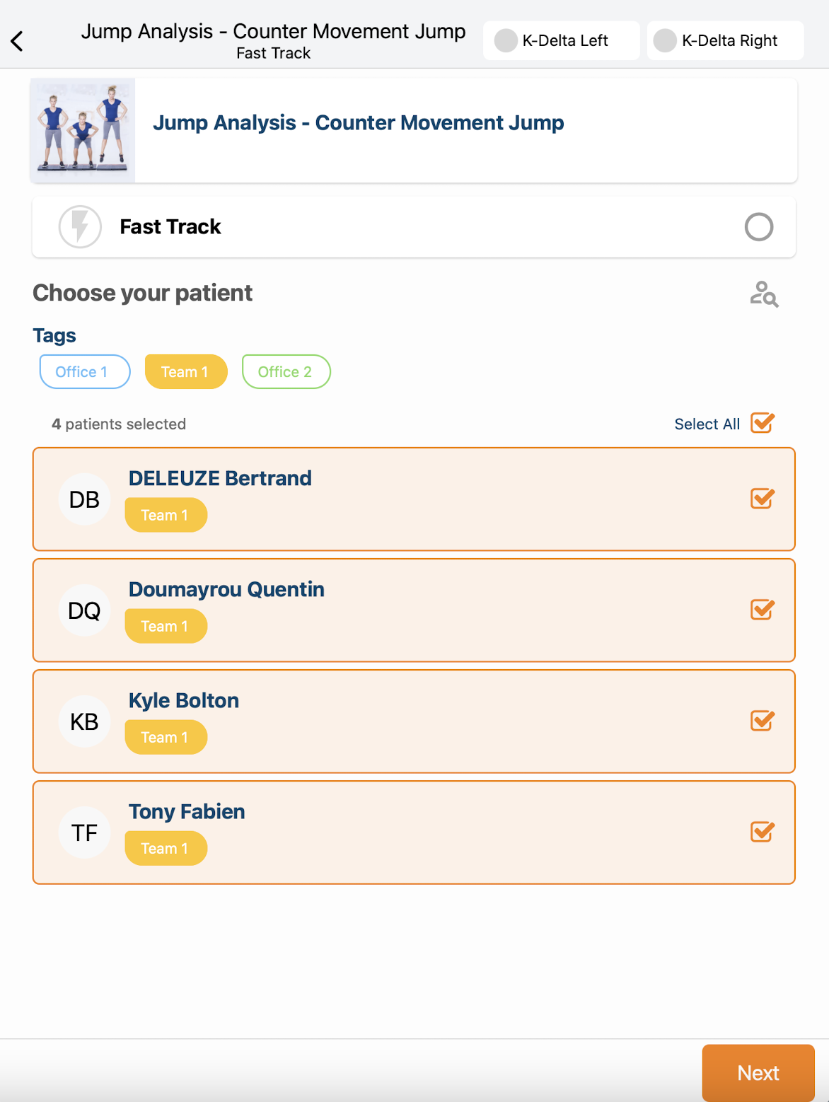Screen dimensions: 829x1102
Task: Open patient search icon
Action: pyautogui.click(x=764, y=294)
